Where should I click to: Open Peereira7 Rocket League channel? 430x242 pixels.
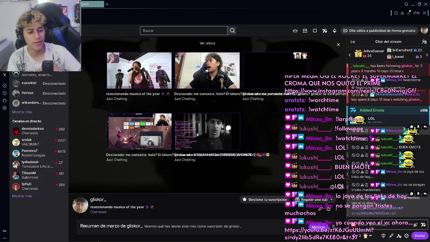coord(39,153)
